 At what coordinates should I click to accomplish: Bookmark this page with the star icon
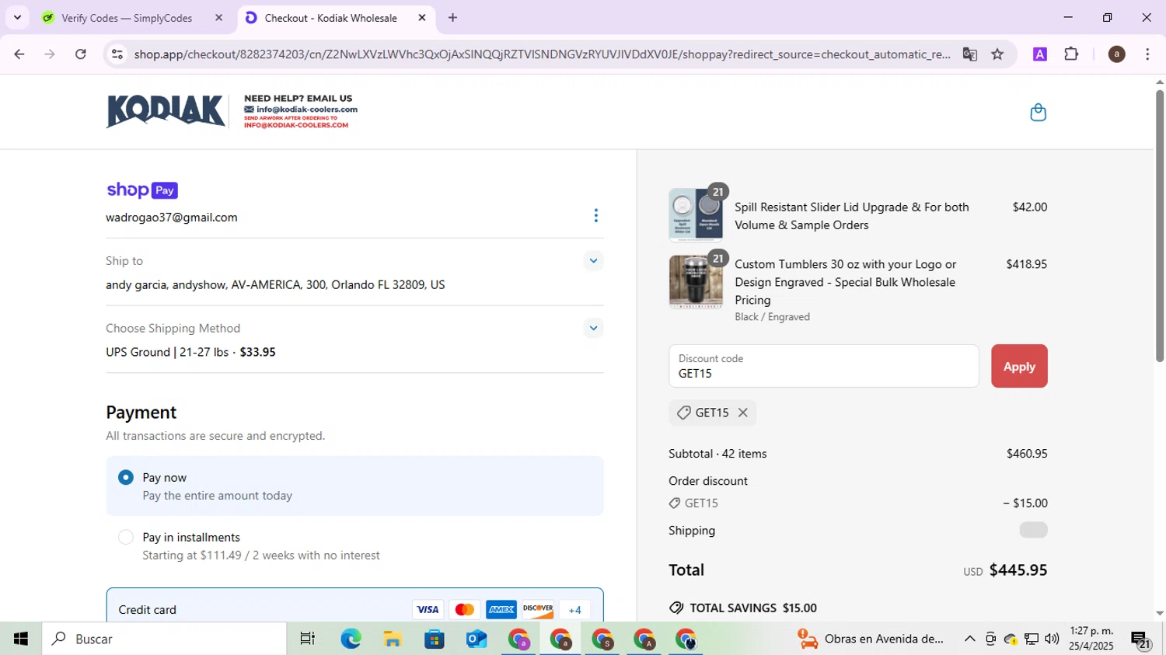(x=998, y=54)
